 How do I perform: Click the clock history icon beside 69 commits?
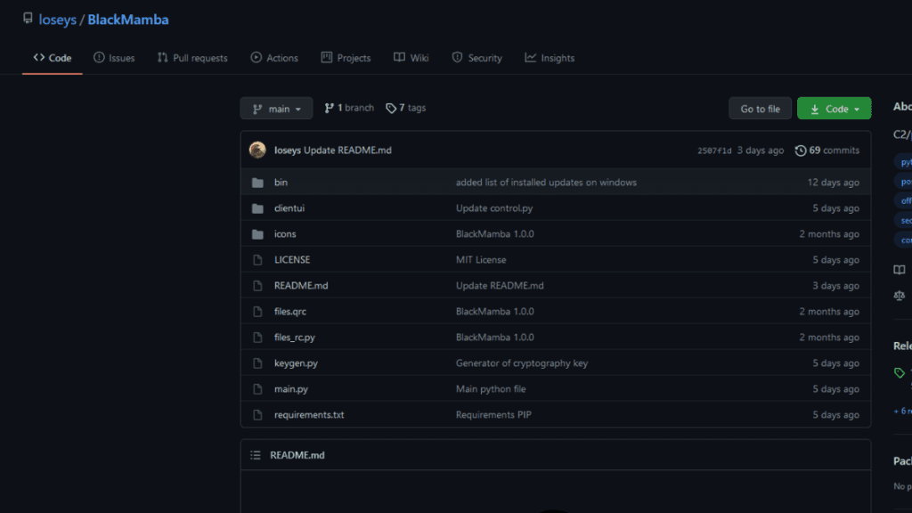(x=801, y=151)
